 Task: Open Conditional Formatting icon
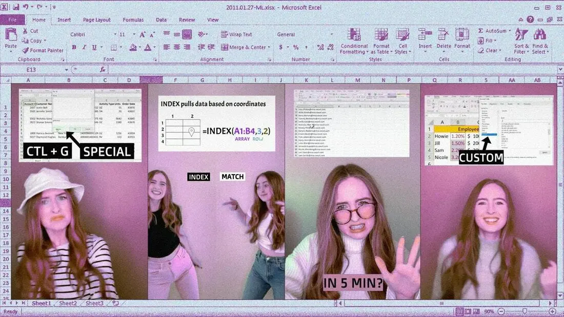[x=354, y=35]
